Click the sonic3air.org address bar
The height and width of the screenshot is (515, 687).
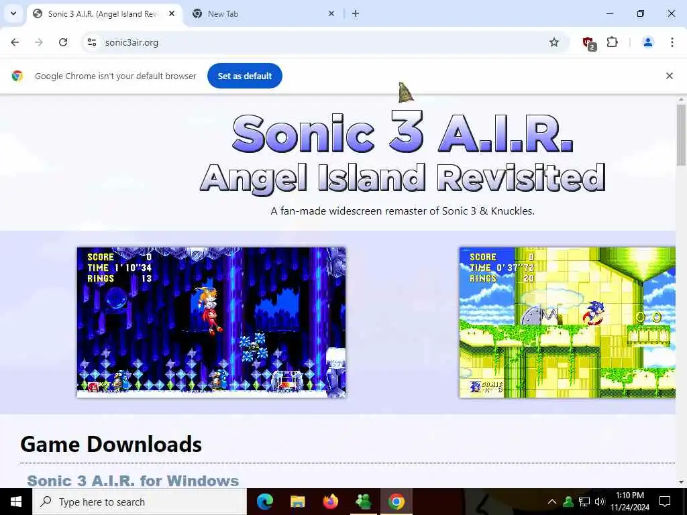pyautogui.click(x=324, y=42)
